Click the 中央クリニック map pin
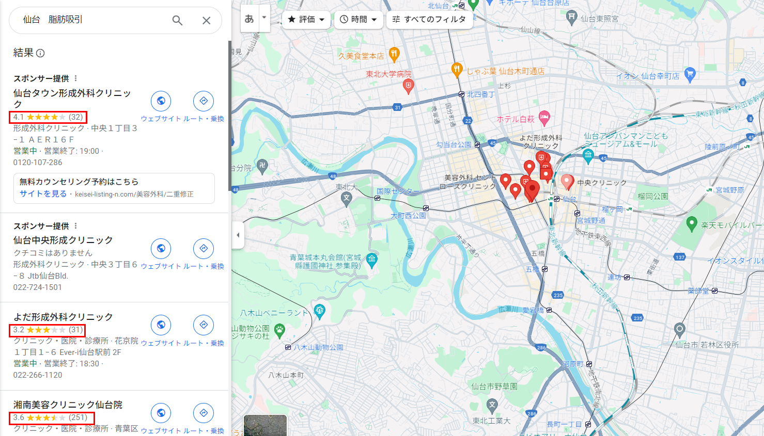Viewport: 764px width, 436px height. (567, 182)
